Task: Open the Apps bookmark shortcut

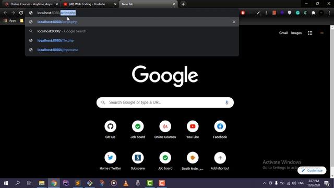Action: pos(10,21)
